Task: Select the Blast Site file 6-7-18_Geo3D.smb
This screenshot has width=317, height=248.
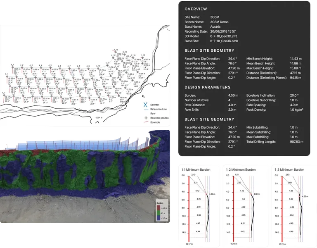Action: (x=224, y=41)
